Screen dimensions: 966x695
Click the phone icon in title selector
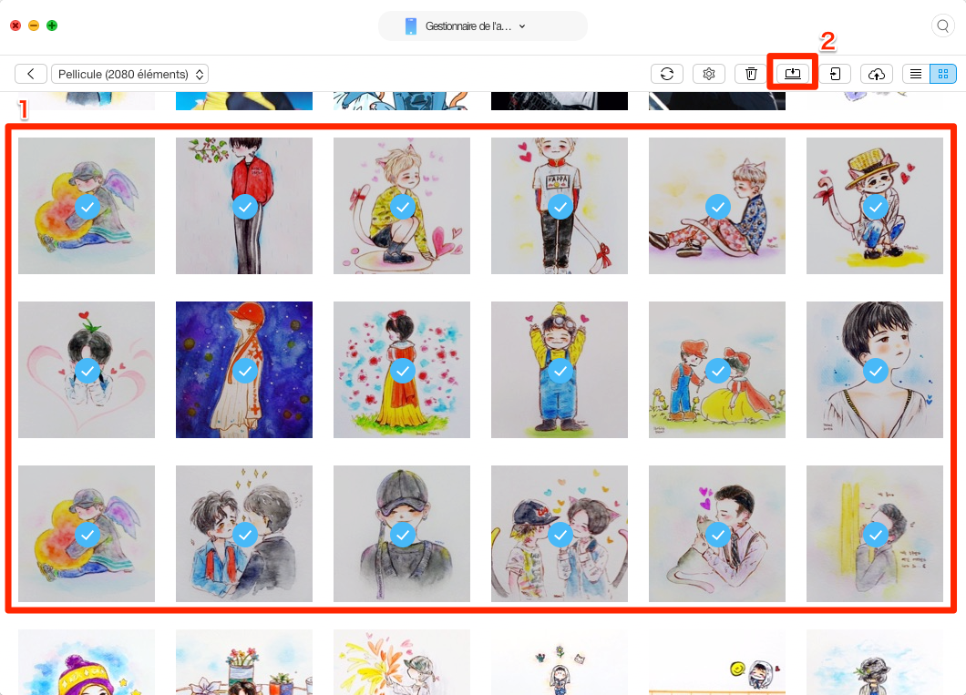(x=410, y=26)
